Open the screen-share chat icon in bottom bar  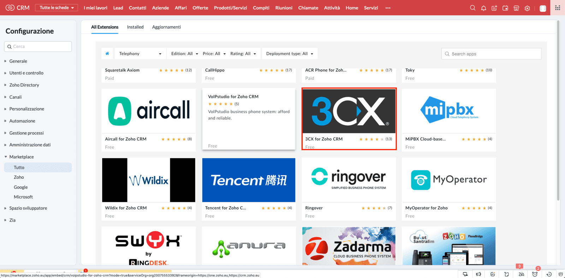pyautogui.click(x=465, y=274)
